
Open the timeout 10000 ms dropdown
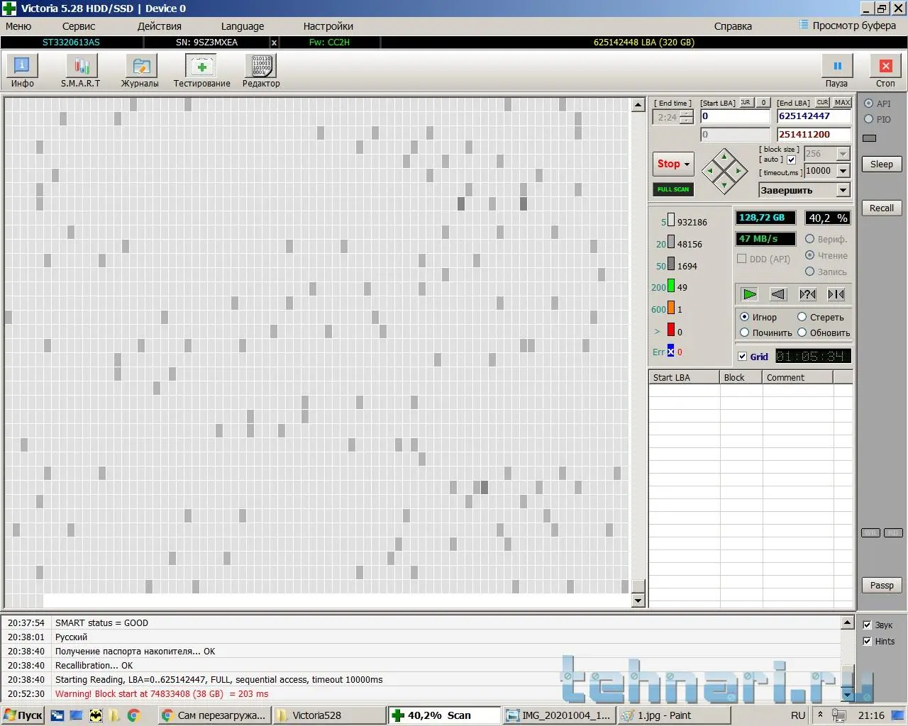pyautogui.click(x=843, y=171)
